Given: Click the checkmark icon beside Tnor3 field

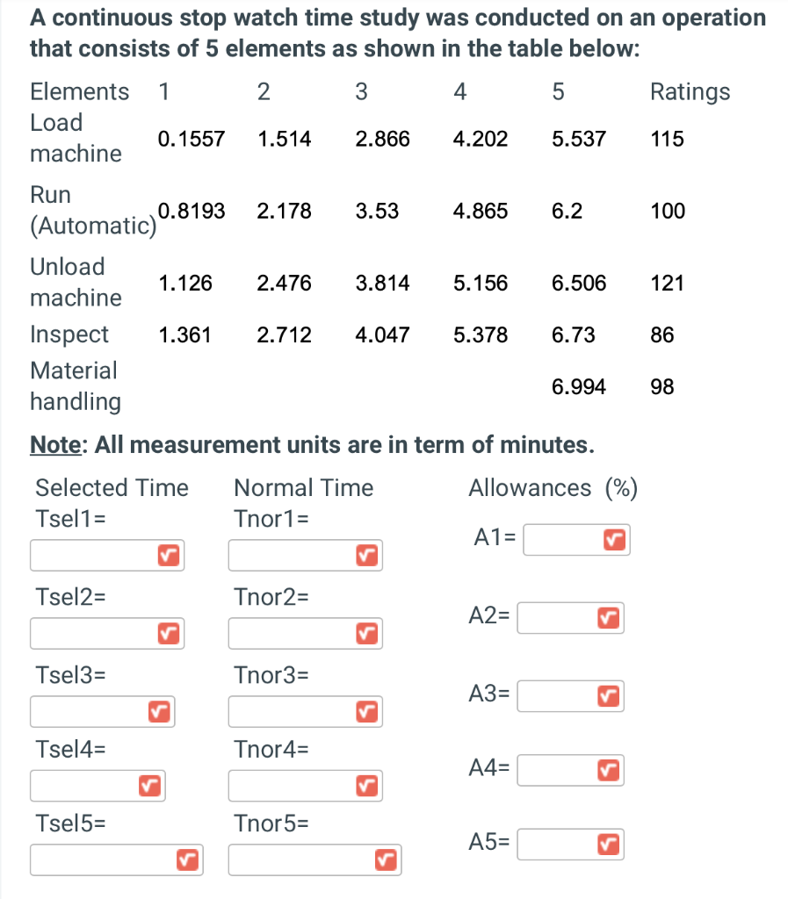Looking at the screenshot, I should [365, 711].
